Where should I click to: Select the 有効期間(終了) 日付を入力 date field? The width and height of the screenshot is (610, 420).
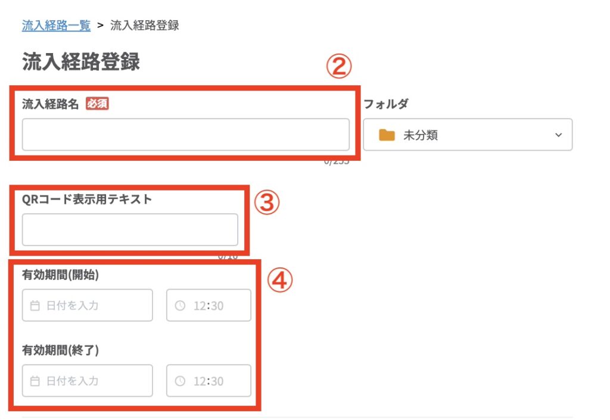[x=88, y=381]
